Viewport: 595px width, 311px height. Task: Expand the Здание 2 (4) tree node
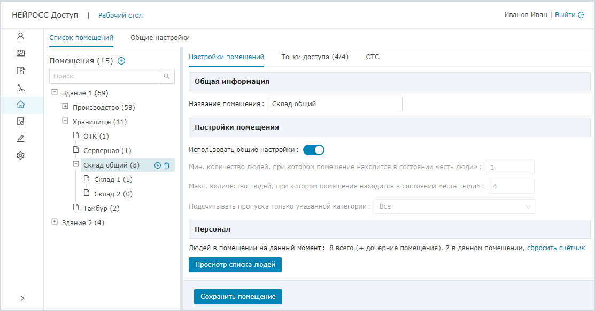55,222
